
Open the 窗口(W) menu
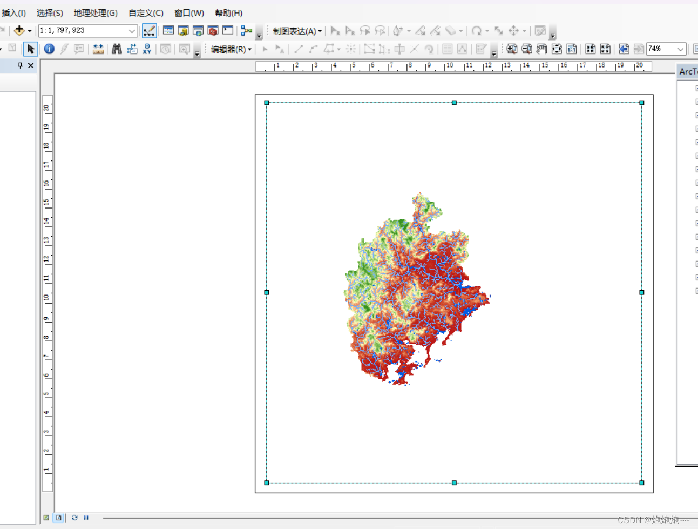pyautogui.click(x=189, y=13)
